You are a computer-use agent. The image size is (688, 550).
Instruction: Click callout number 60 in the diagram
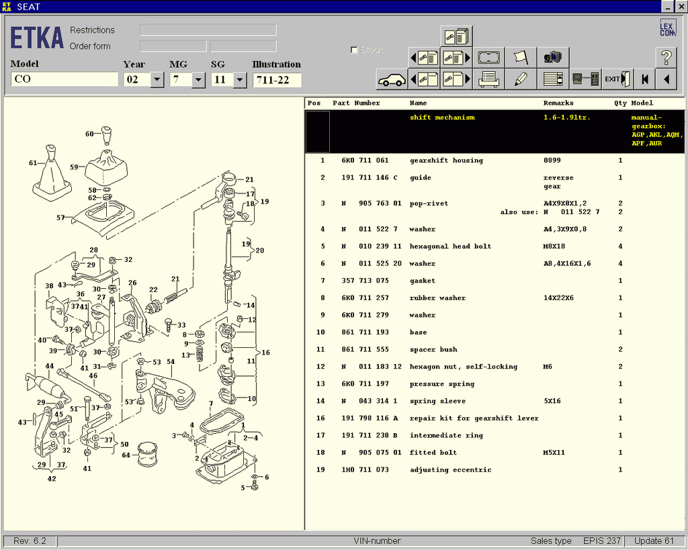(89, 134)
